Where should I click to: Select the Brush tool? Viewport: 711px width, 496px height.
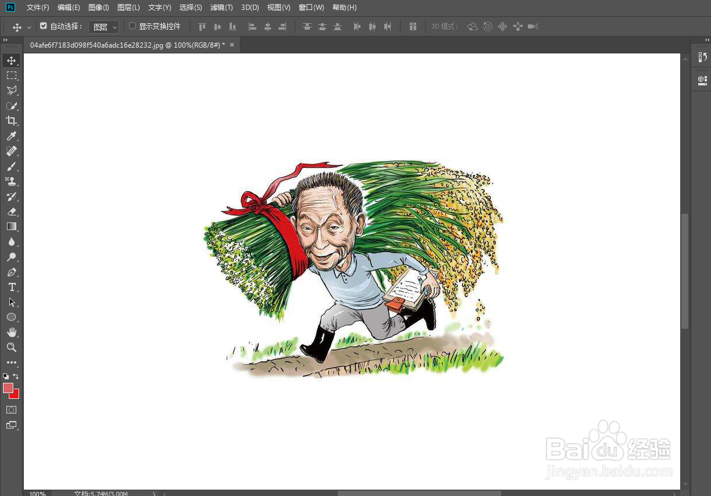tap(12, 166)
